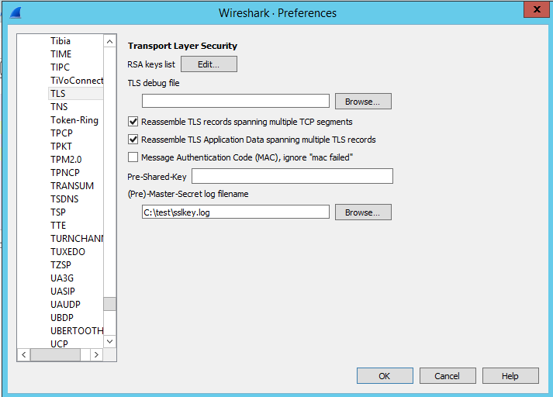Image resolution: width=553 pixels, height=397 pixels.
Task: Toggle reassemble TLS records across TCP segments
Action: coord(133,122)
